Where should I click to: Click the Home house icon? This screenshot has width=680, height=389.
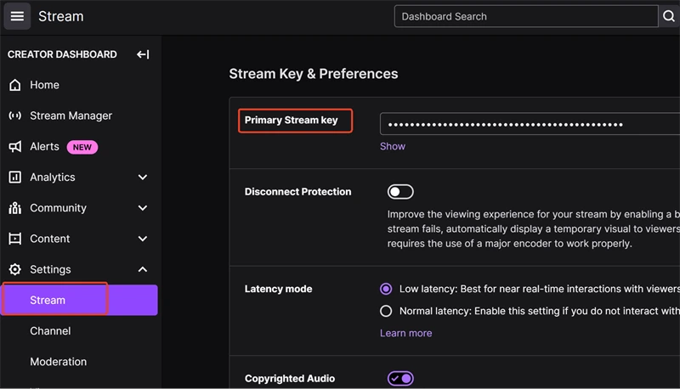click(x=14, y=85)
